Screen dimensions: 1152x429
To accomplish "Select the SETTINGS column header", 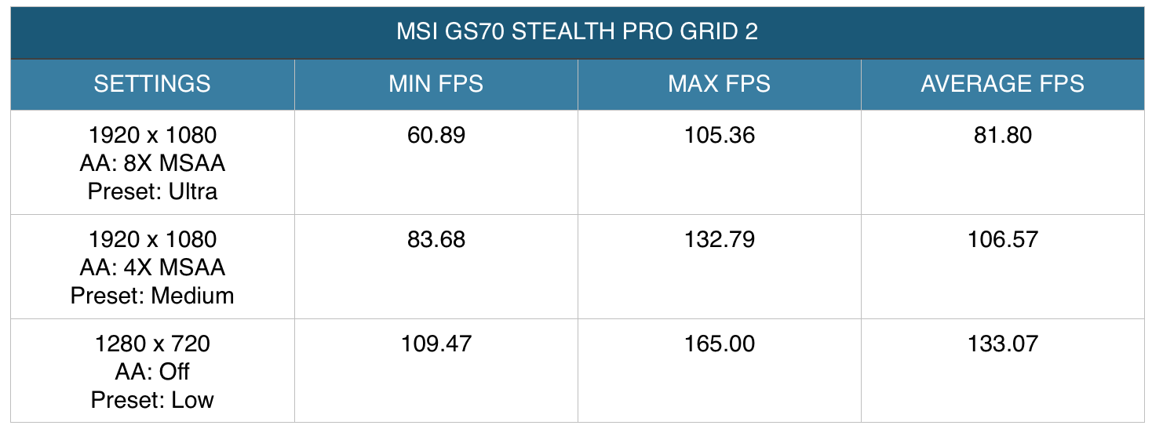I will (152, 84).
